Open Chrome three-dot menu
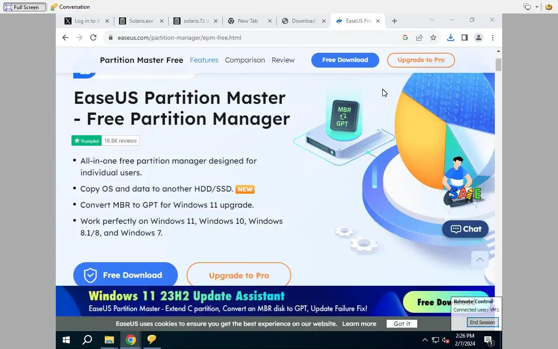Screen dimensions: 558x349 click(493, 38)
